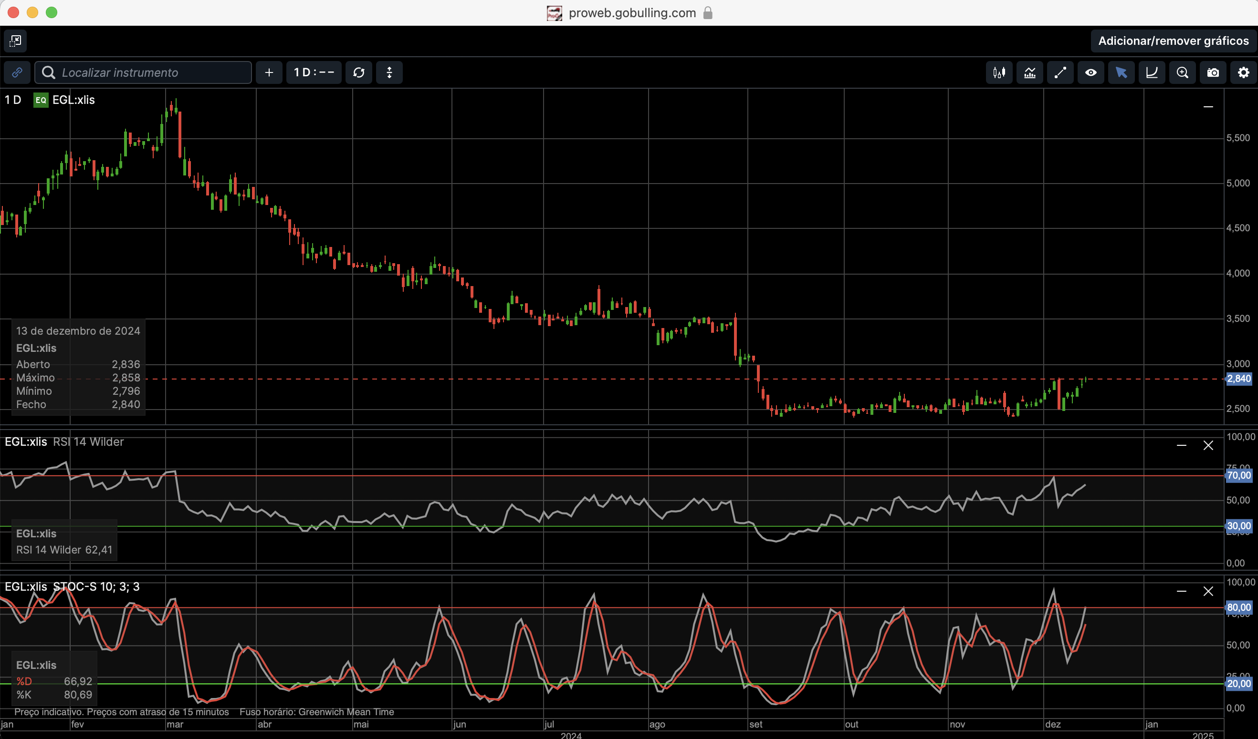This screenshot has width=1258, height=739.
Task: Click the curve scale icon
Action: (x=1152, y=73)
